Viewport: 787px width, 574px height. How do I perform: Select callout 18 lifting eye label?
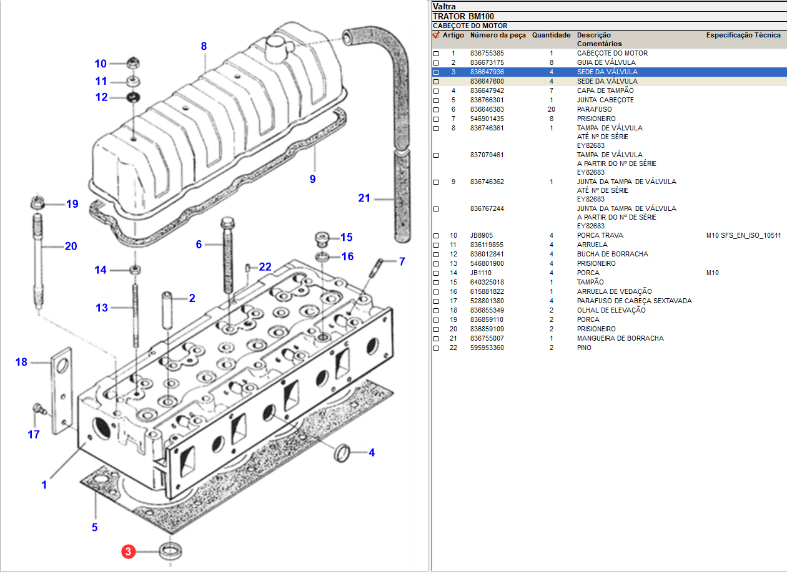pos(21,362)
